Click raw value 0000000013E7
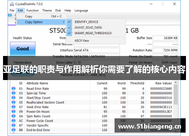Screen dimensions: 189x136 (161, 112)
